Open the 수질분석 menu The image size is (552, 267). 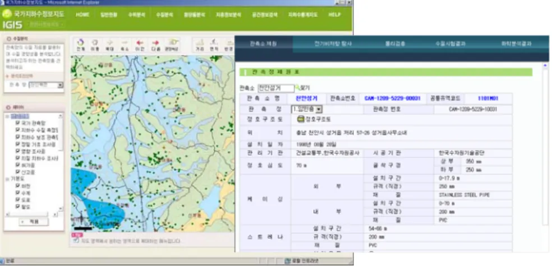(164, 15)
